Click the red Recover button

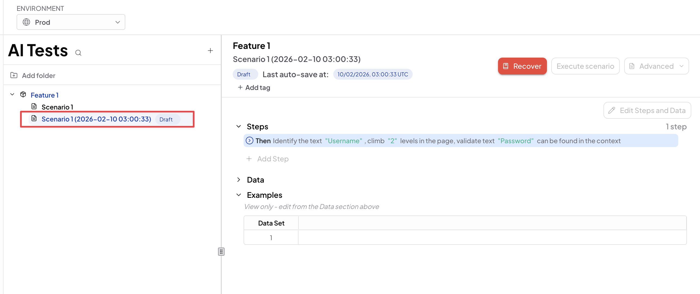pyautogui.click(x=522, y=66)
